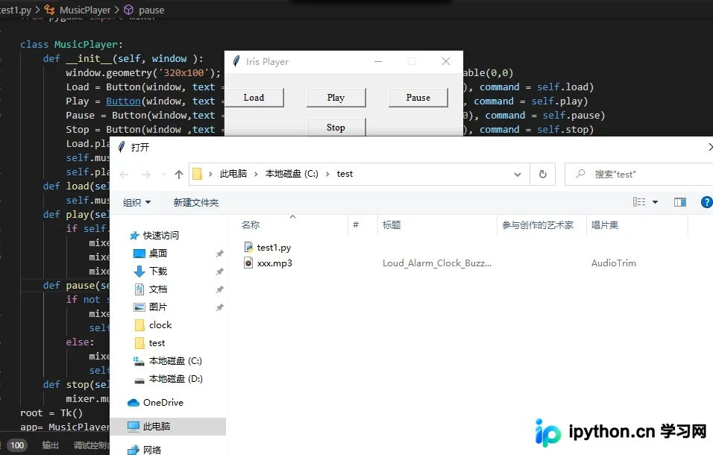The image size is (713, 455).
Task: Select OneDrive in the navigation pane
Action: click(163, 403)
